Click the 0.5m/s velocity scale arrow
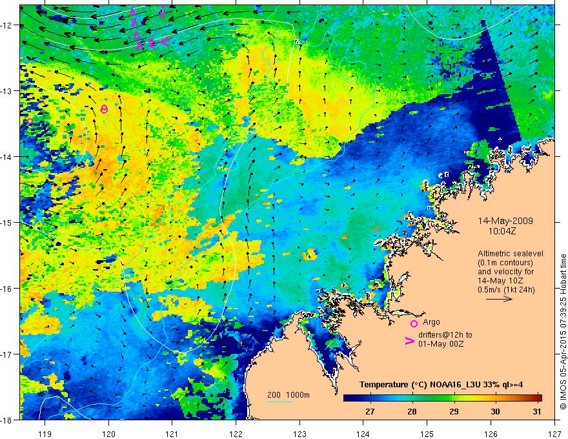 click(499, 299)
